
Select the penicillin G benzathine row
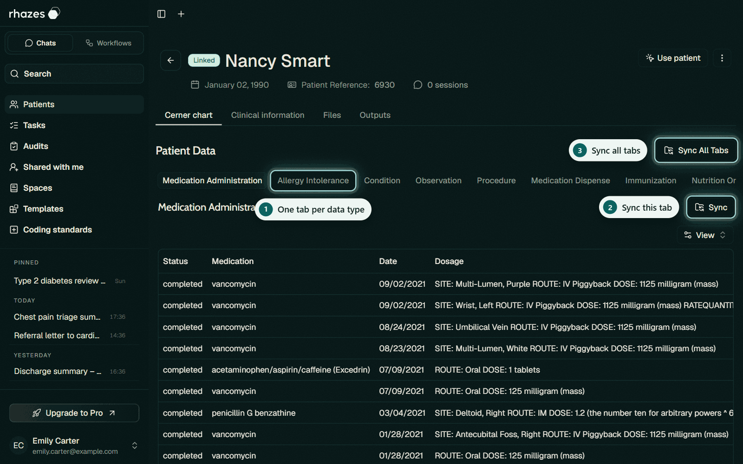(x=446, y=413)
